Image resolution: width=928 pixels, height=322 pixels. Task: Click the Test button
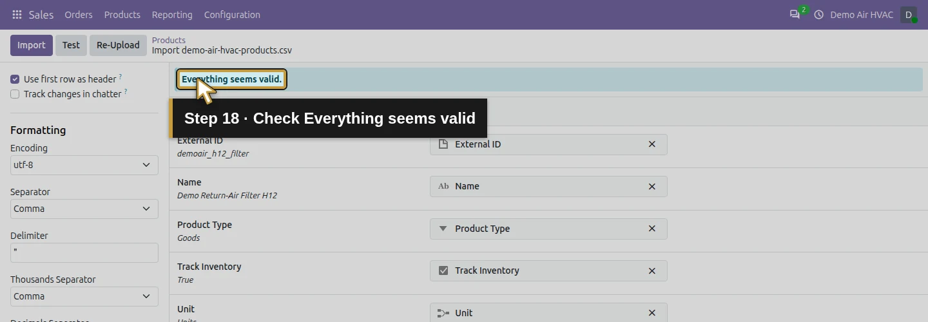click(71, 45)
